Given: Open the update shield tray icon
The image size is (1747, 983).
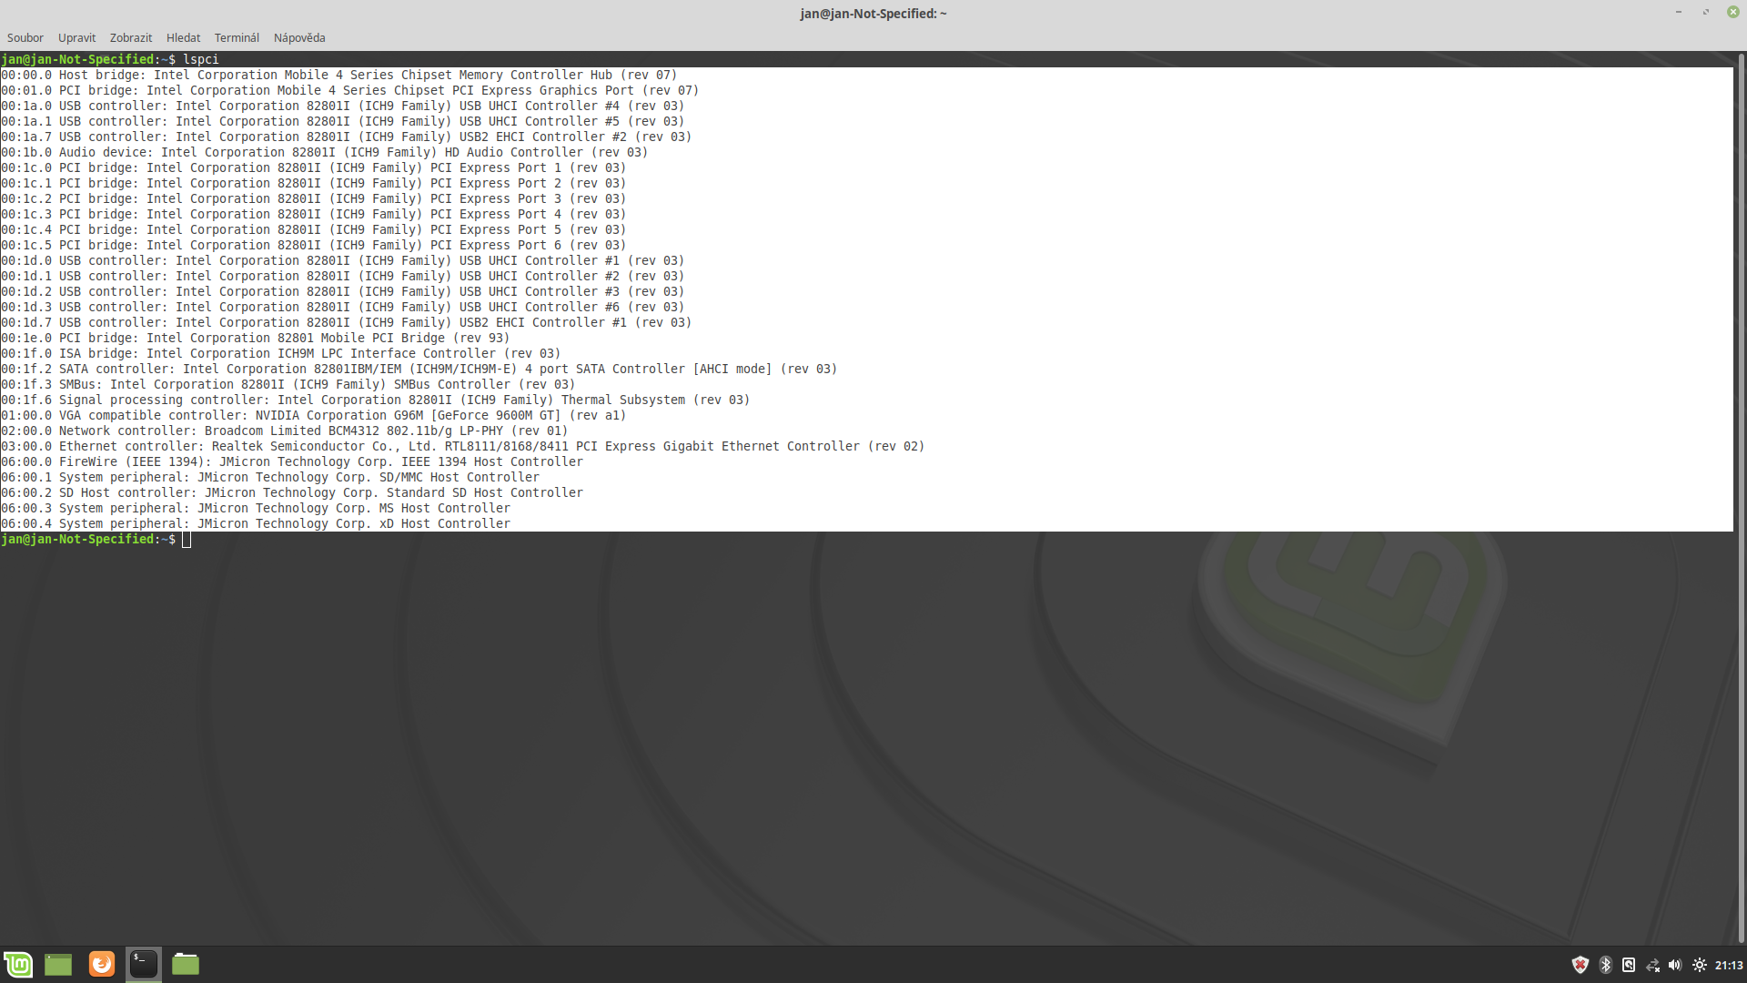Looking at the screenshot, I should tap(1580, 965).
